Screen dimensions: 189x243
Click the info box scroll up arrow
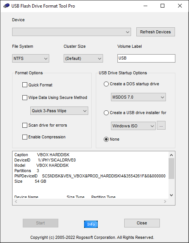coord(171,155)
